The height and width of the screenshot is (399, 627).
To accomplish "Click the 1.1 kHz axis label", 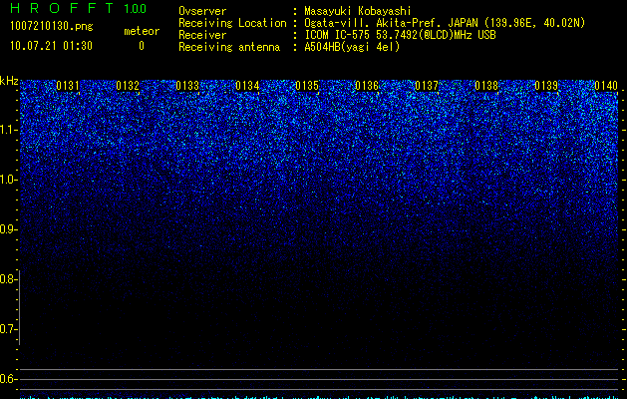I will click(9, 130).
